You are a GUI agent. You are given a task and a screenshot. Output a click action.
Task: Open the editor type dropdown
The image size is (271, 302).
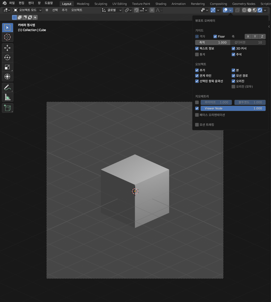pos(7,10)
